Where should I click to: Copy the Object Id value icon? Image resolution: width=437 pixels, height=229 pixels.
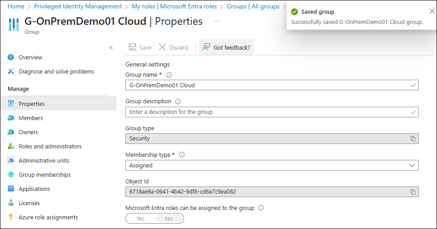(413, 192)
